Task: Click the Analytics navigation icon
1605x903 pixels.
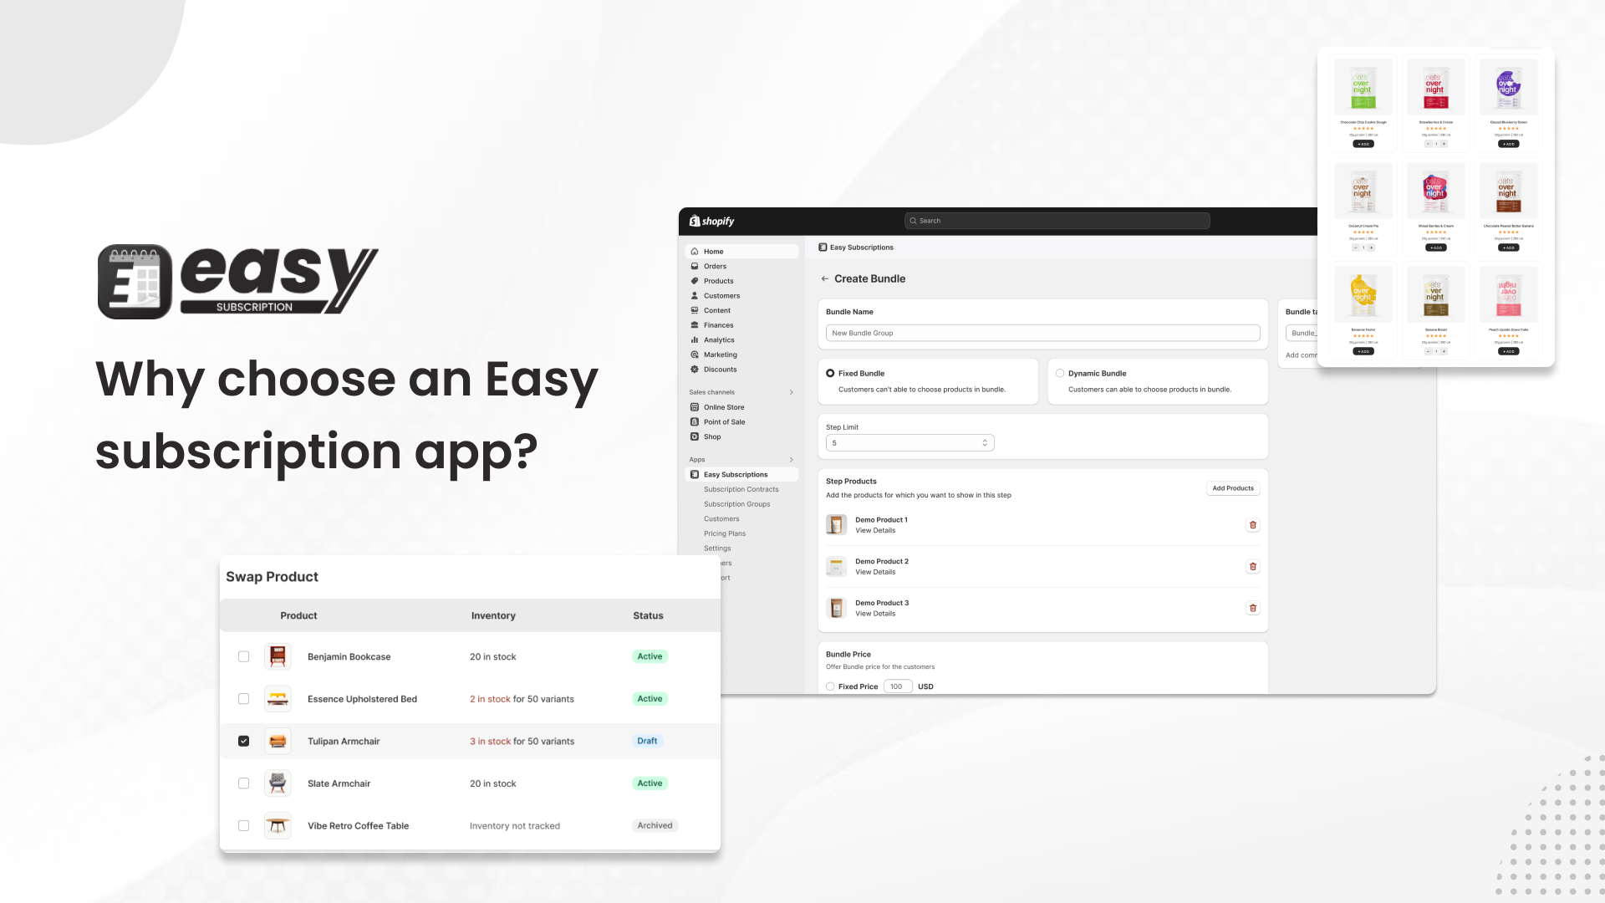Action: [x=695, y=339]
